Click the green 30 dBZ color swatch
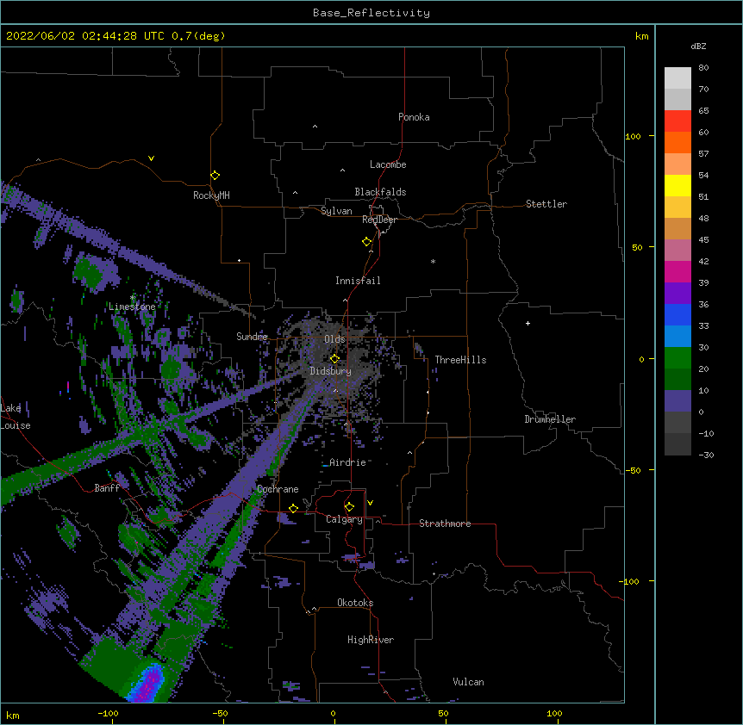The width and height of the screenshot is (743, 725). point(677,358)
